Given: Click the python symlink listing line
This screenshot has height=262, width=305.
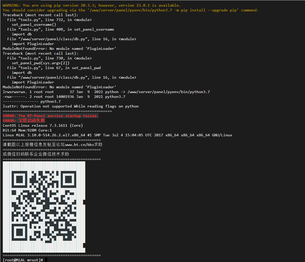Looking at the screenshot, I should tap(106, 92).
